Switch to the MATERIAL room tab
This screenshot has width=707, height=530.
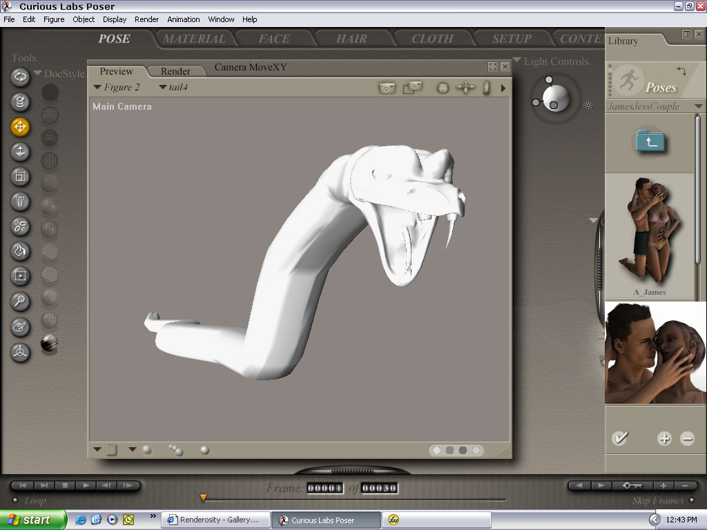[x=193, y=39]
